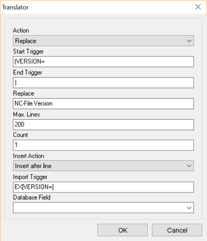
Task: Click the Translator title bar text
Action: point(15,7)
